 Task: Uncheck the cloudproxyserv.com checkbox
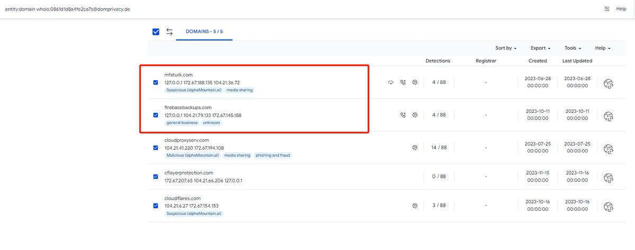tap(156, 148)
